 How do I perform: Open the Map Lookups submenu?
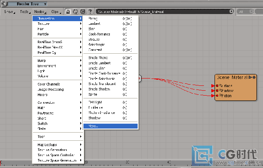pyautogui.click(x=58, y=144)
